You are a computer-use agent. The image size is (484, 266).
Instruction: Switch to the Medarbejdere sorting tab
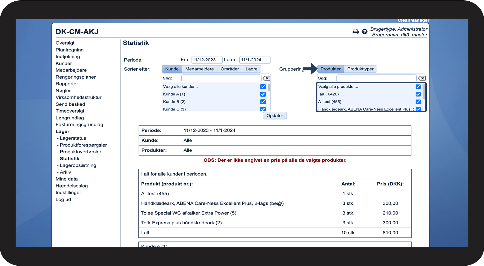click(199, 69)
